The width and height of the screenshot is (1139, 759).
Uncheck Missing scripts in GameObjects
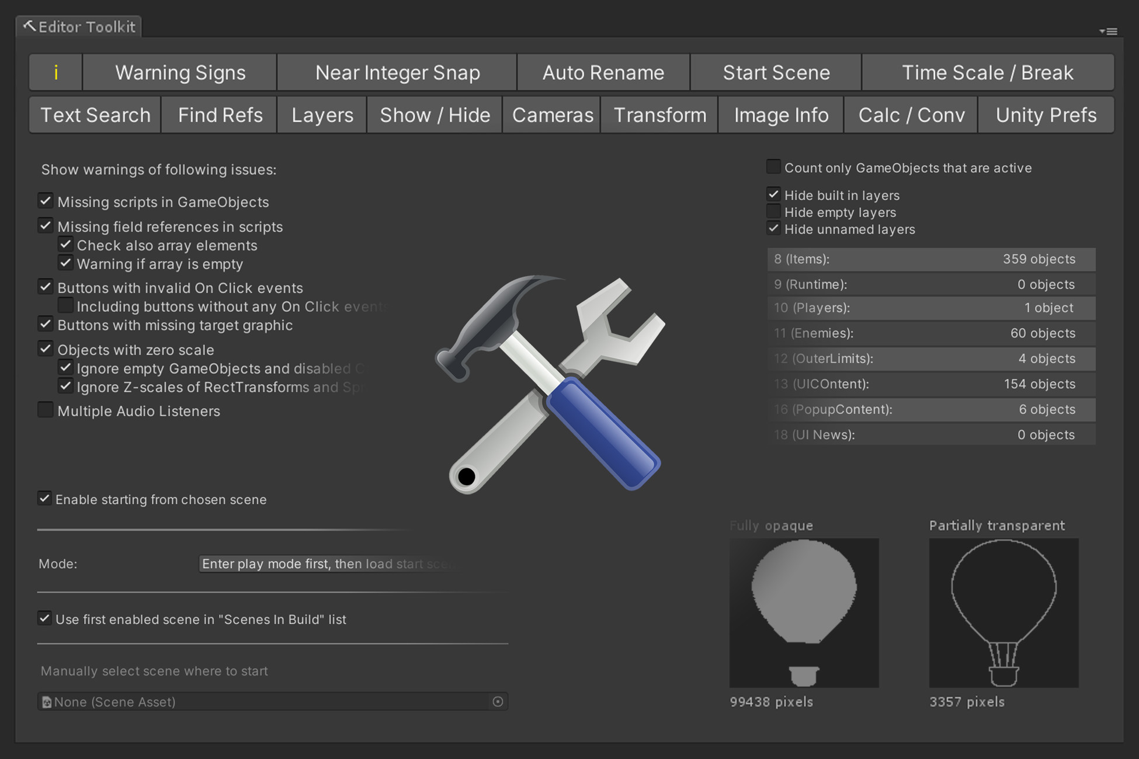point(46,201)
